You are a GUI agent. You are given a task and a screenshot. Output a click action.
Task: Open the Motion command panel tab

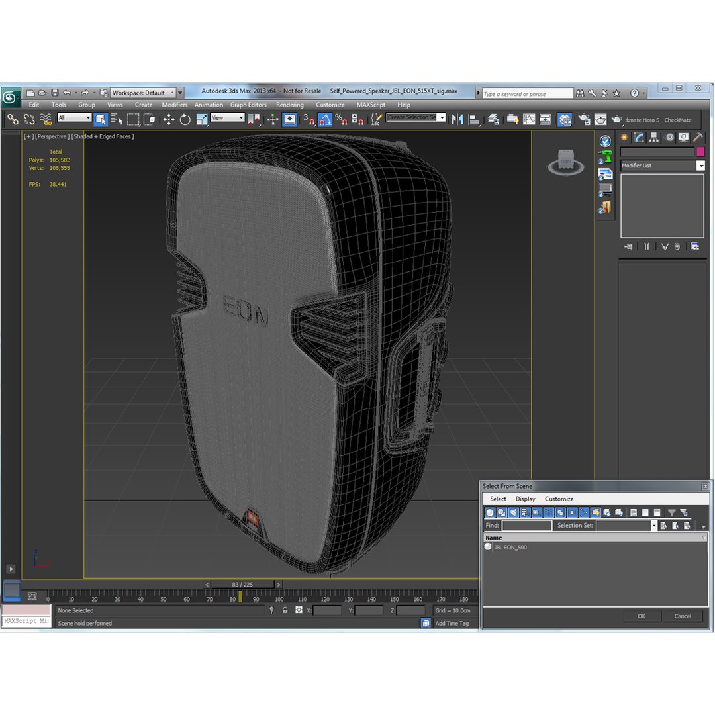[669, 137]
